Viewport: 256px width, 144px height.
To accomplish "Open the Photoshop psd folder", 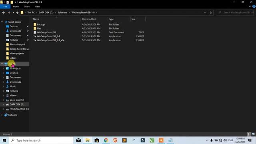I will point(17,44).
